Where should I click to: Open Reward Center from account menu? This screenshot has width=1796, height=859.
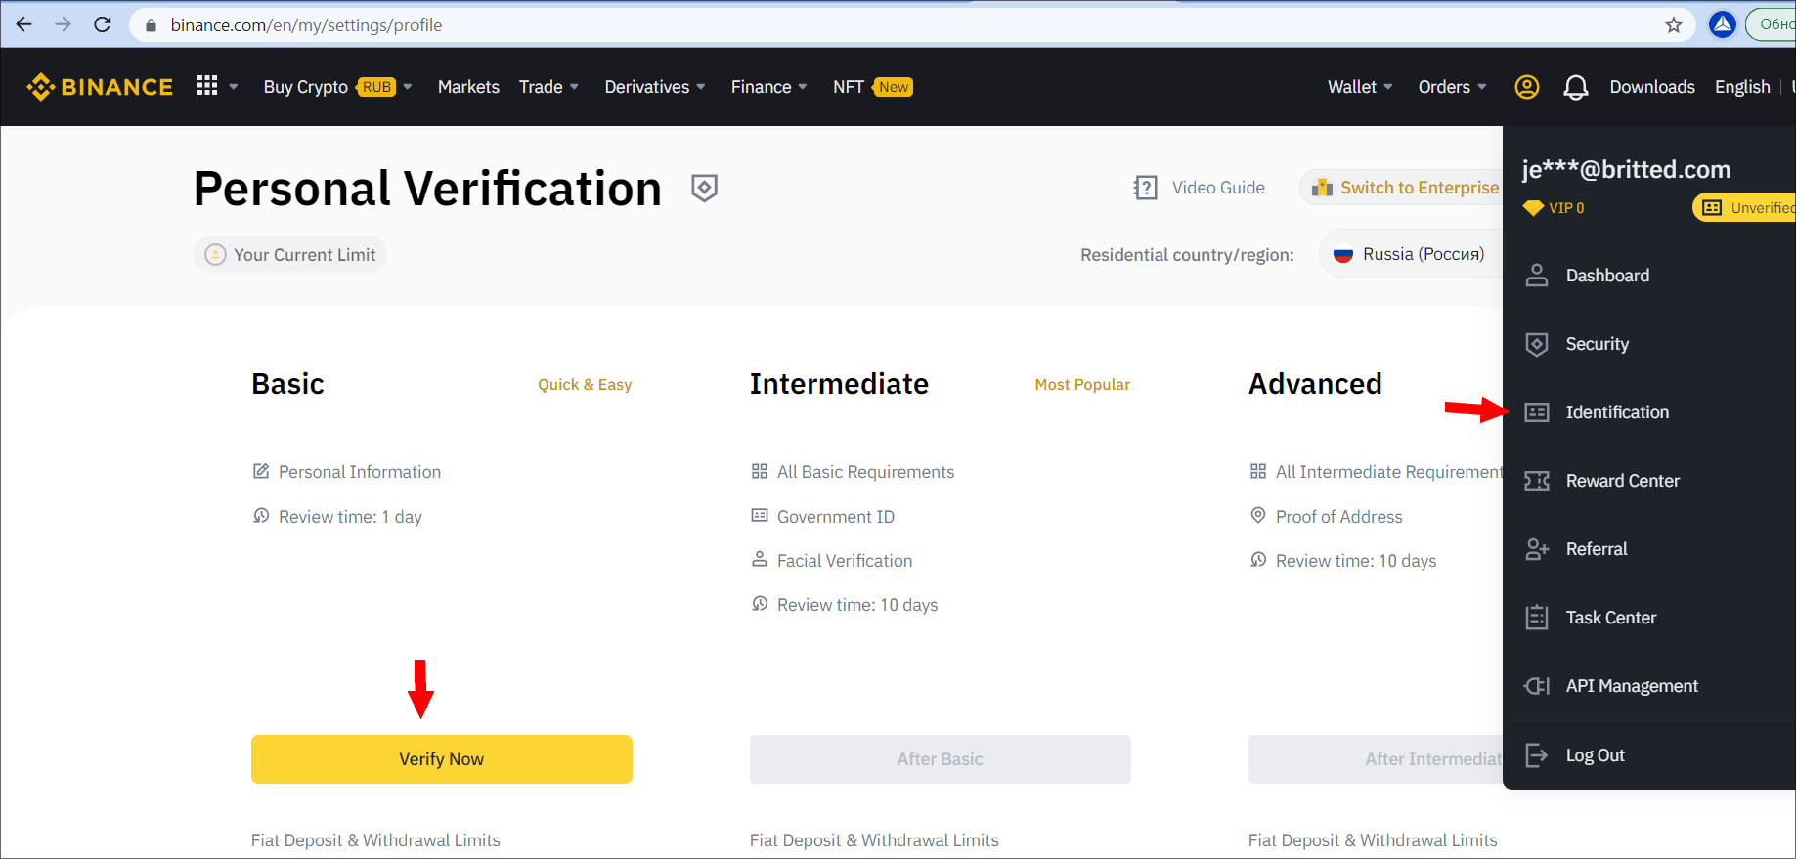pyautogui.click(x=1623, y=481)
